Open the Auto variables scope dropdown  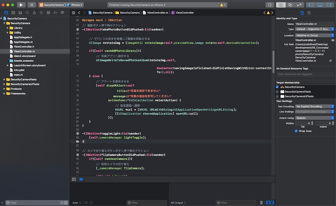click(77, 202)
